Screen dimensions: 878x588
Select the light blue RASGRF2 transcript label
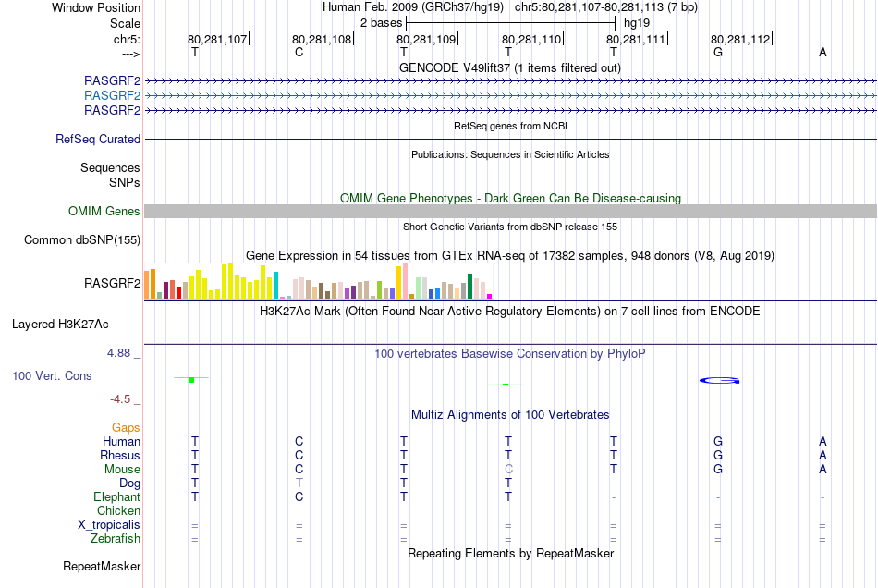pos(112,96)
